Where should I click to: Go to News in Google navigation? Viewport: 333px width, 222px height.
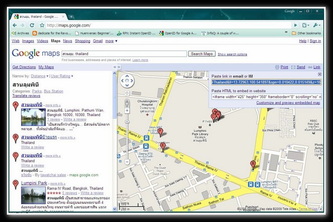(x=67, y=41)
